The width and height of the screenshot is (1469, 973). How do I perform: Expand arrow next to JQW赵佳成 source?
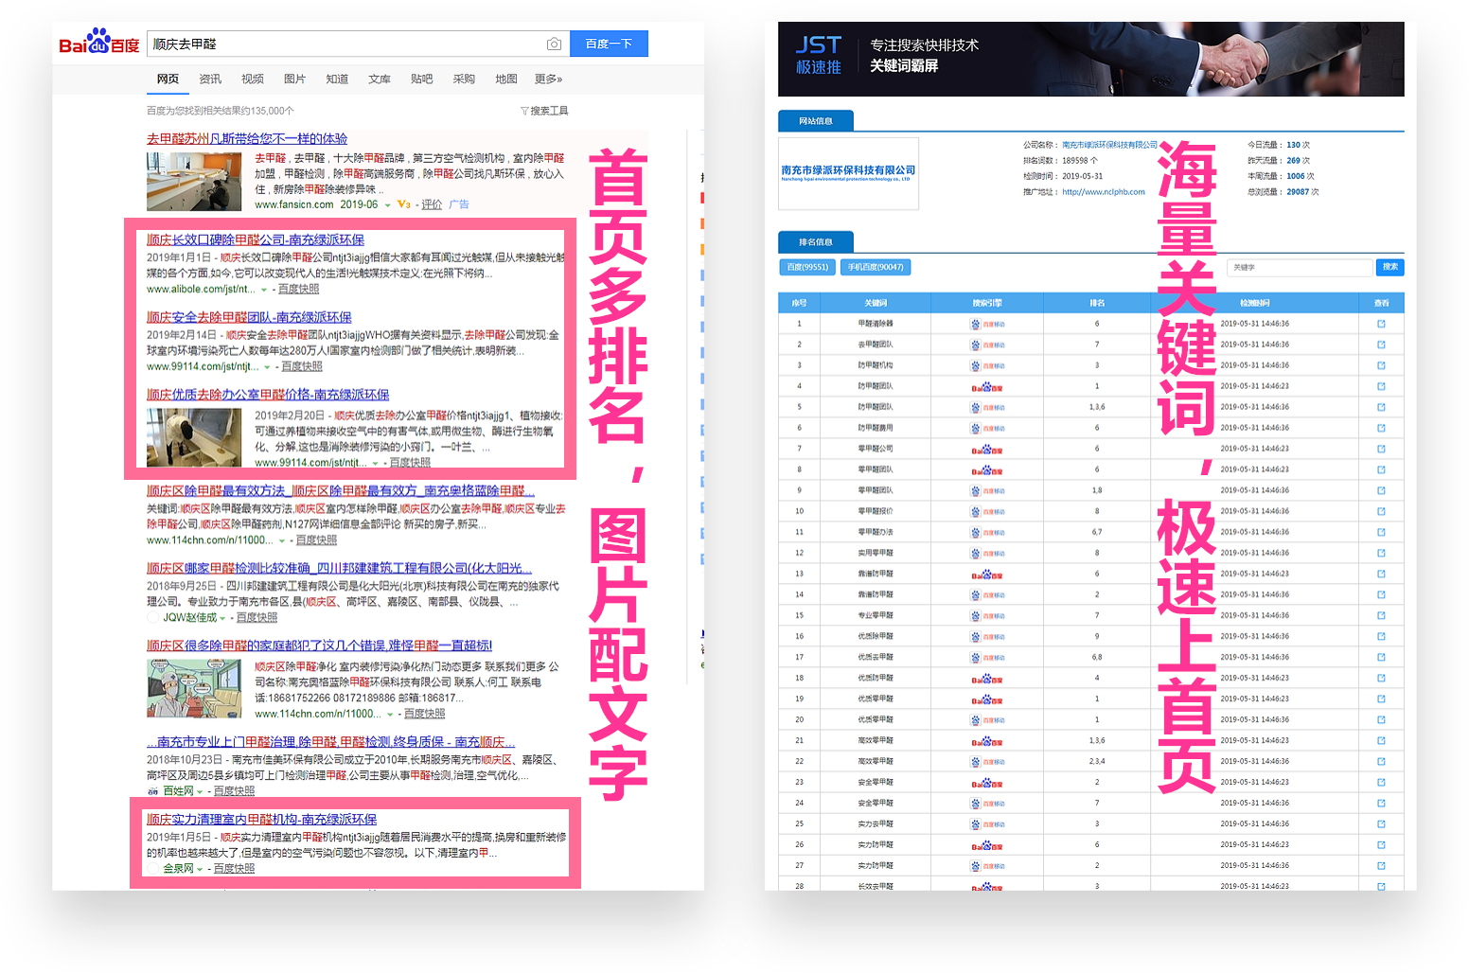pos(222,618)
